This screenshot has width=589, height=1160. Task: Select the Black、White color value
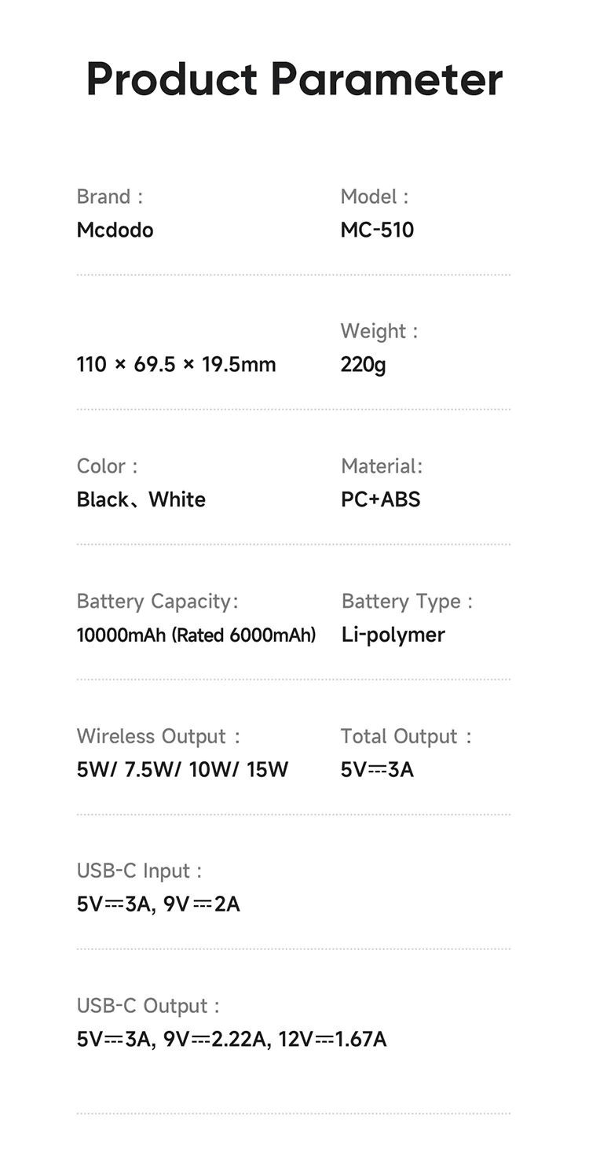coord(141,500)
